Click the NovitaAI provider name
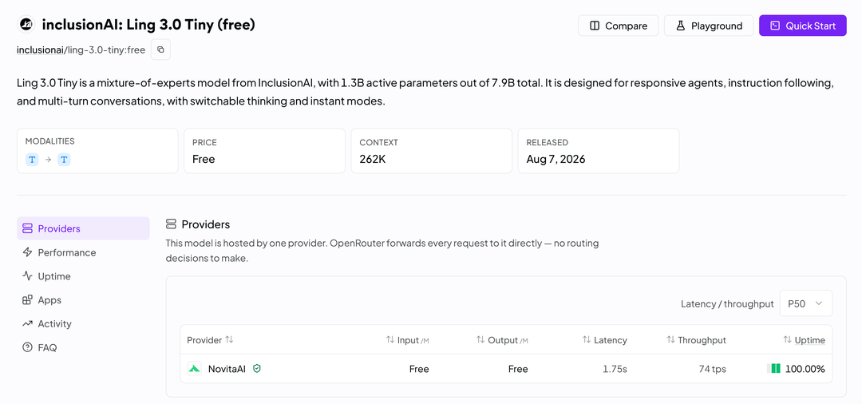The image size is (862, 404). (x=227, y=369)
